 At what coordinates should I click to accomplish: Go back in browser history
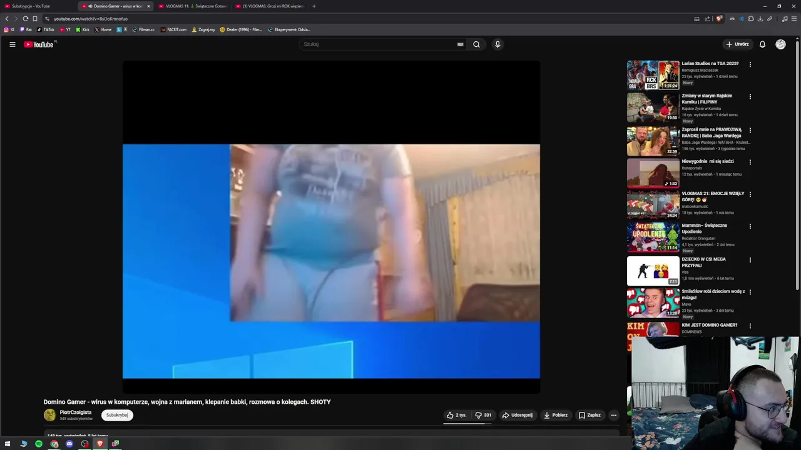[7, 19]
